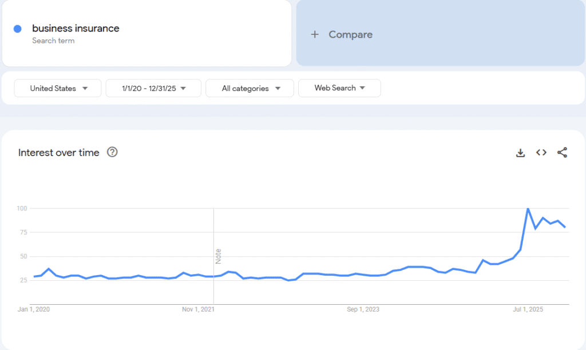Download the Interest over time data
586x350 pixels.
[520, 153]
